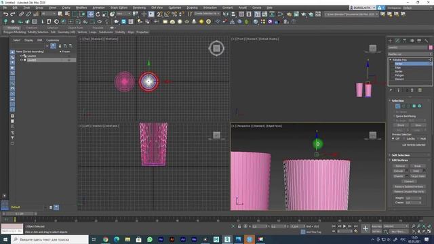Toggle the Selection Lock icon in status bar

(239, 226)
